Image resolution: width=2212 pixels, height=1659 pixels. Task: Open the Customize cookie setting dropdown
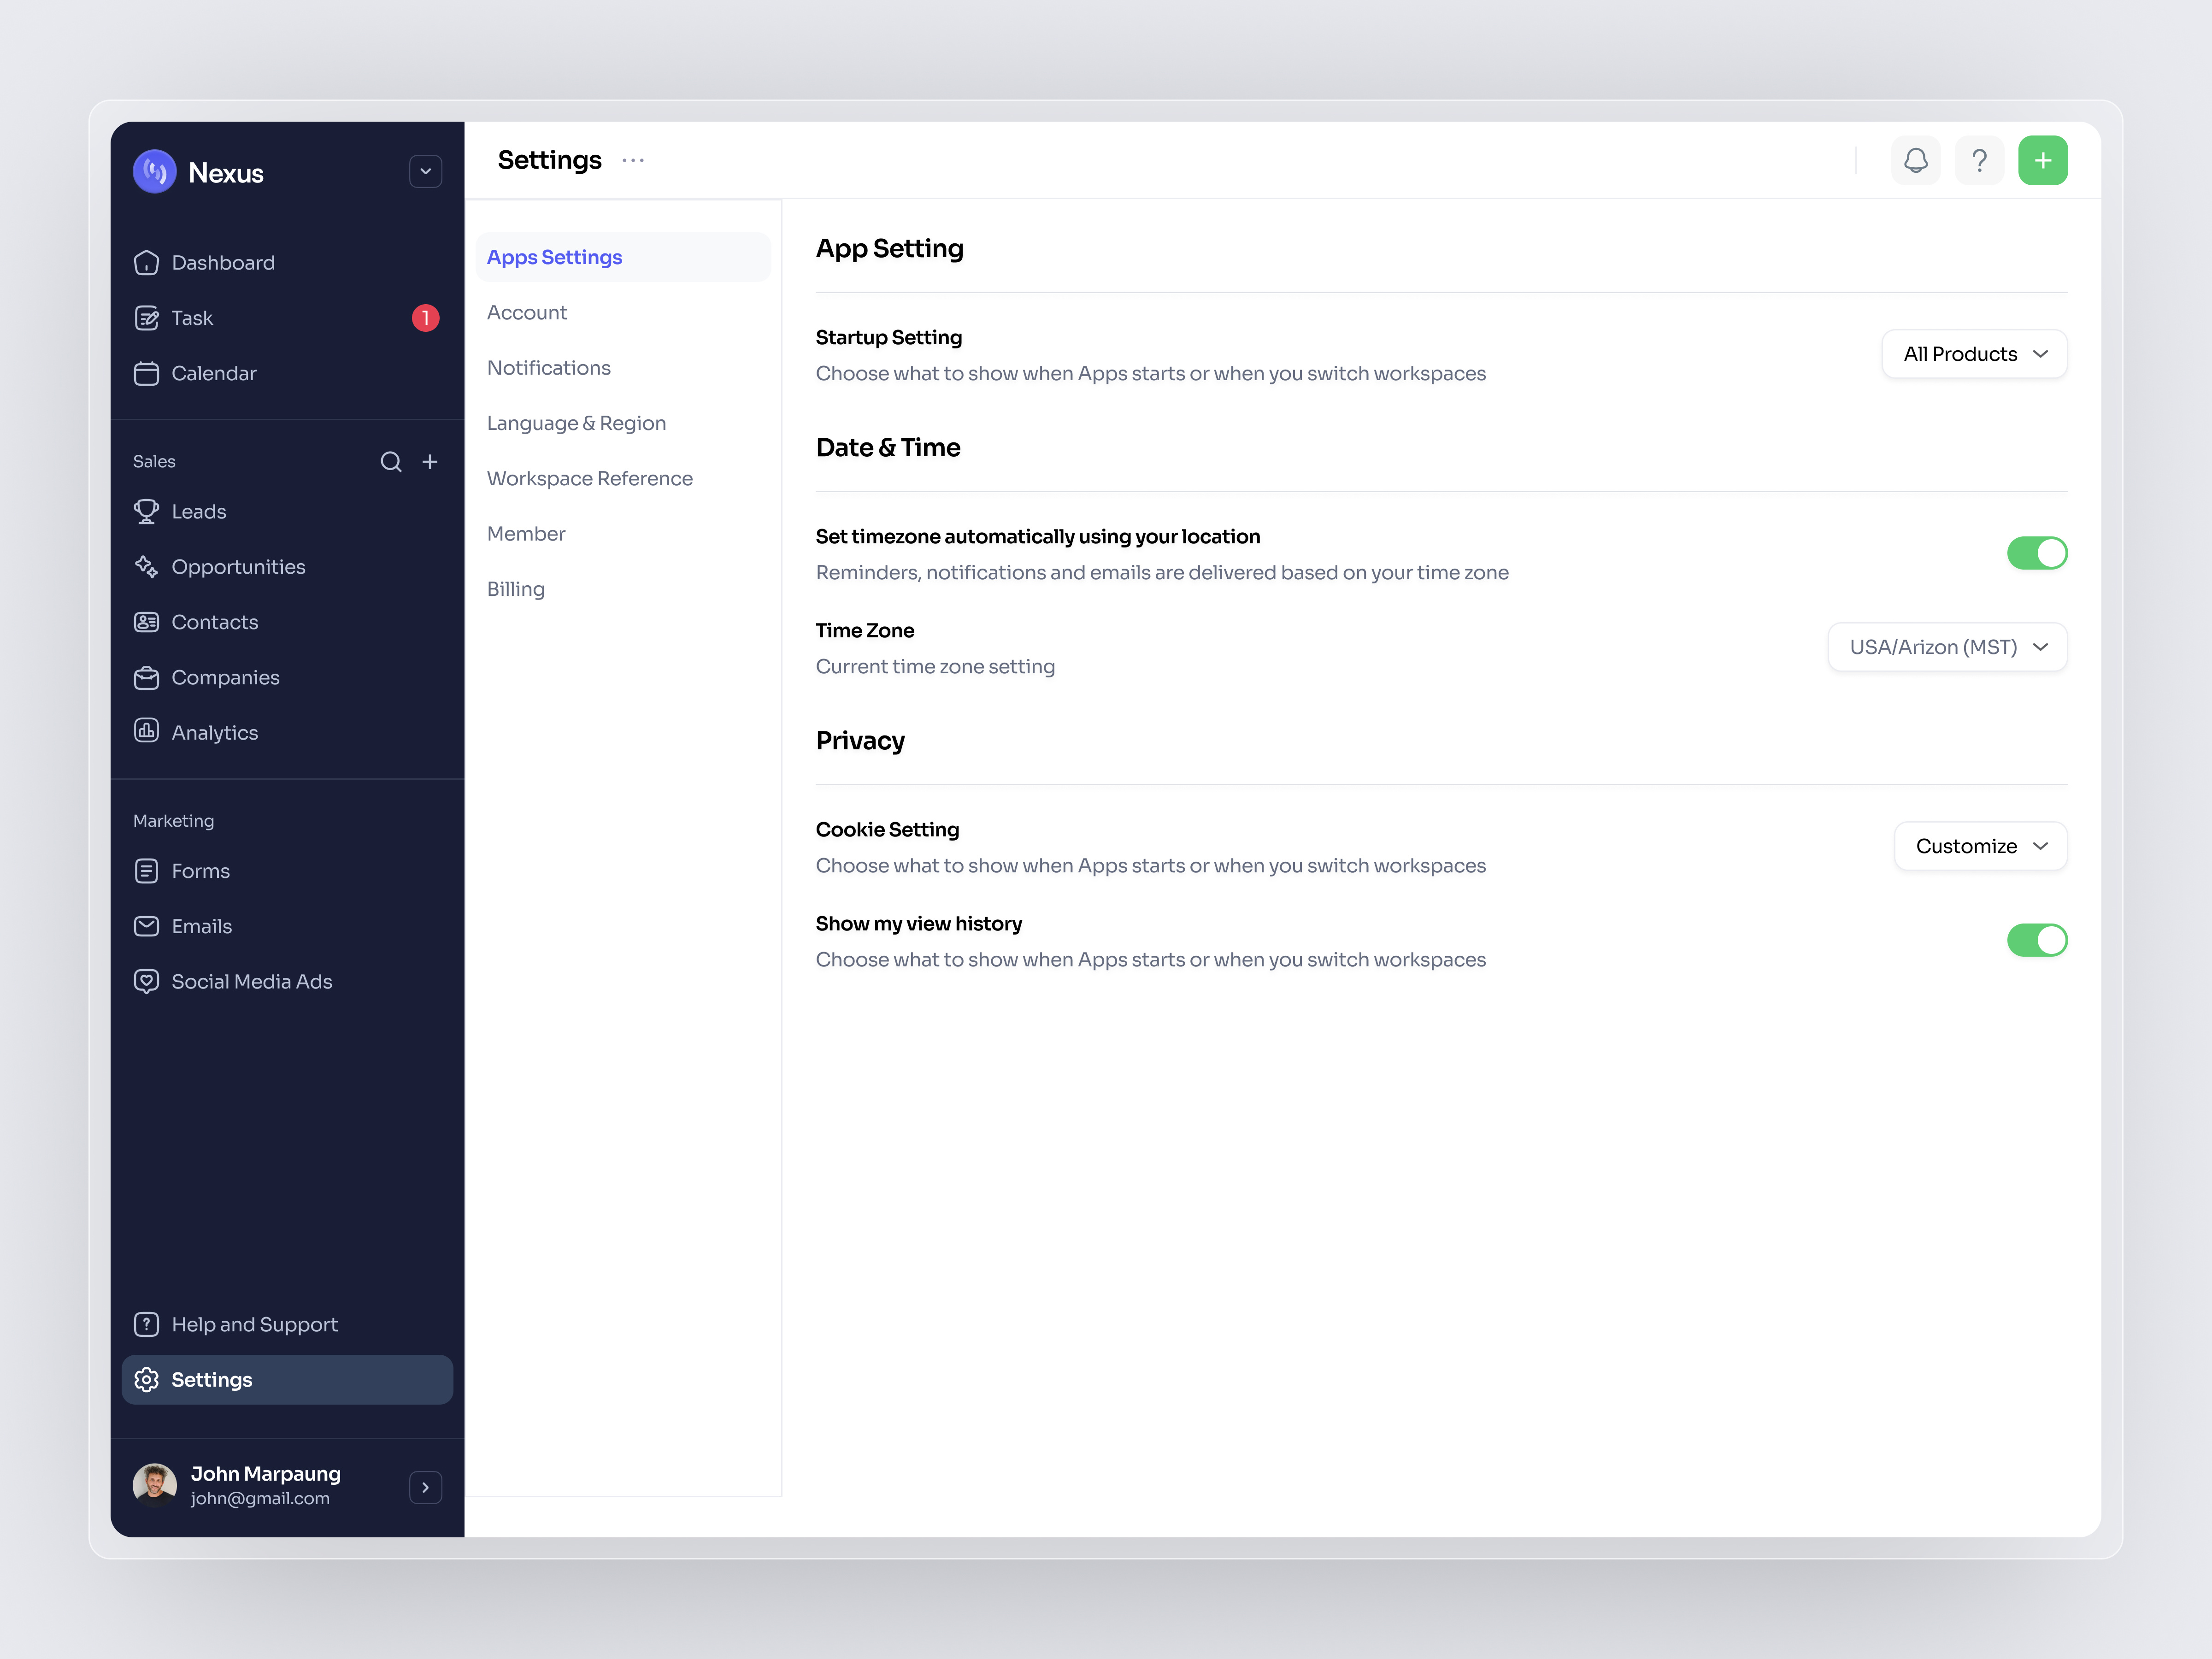(x=1980, y=846)
